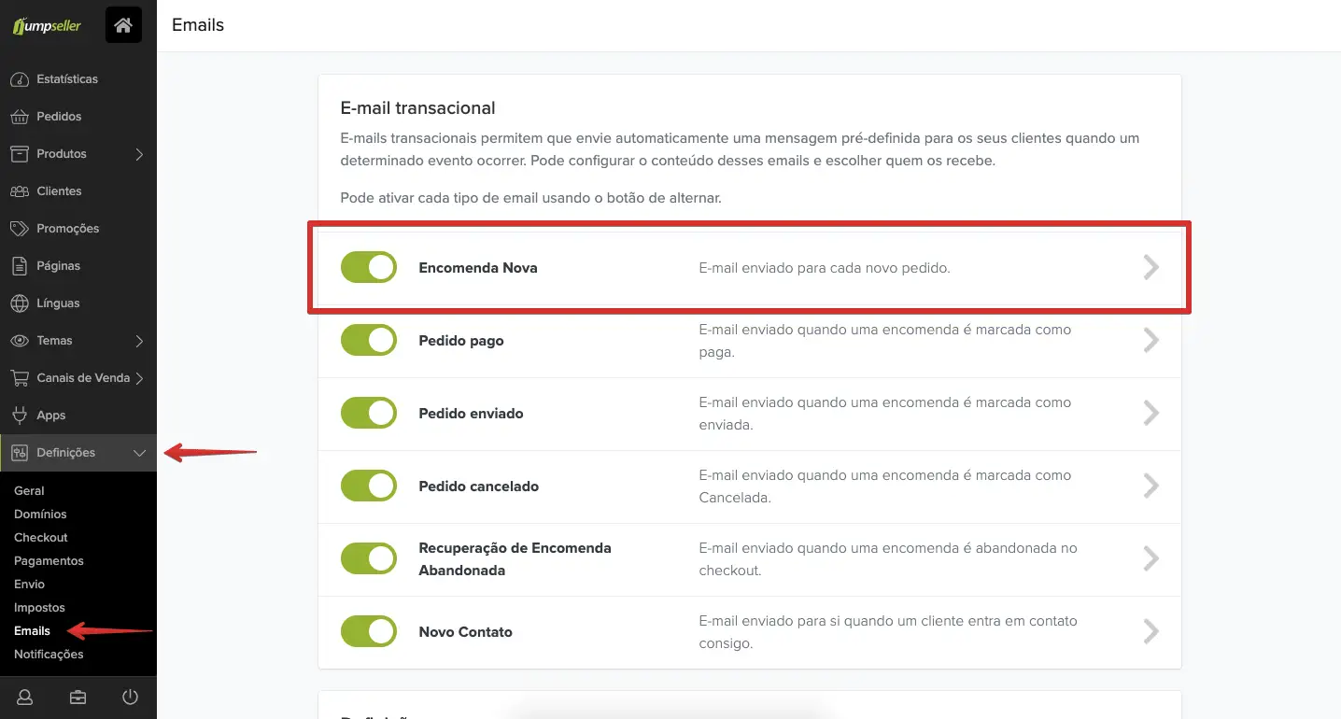1341x719 pixels.
Task: Open the user account icon at bottom
Action: click(x=25, y=698)
